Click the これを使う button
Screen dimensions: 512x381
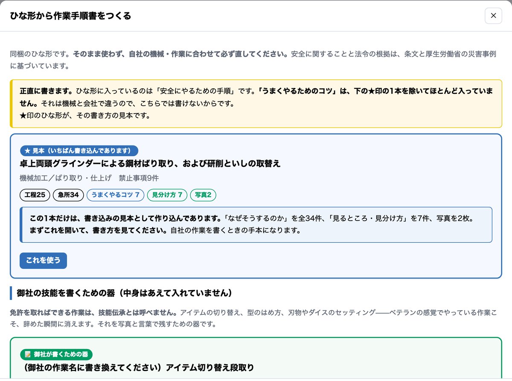click(x=43, y=261)
